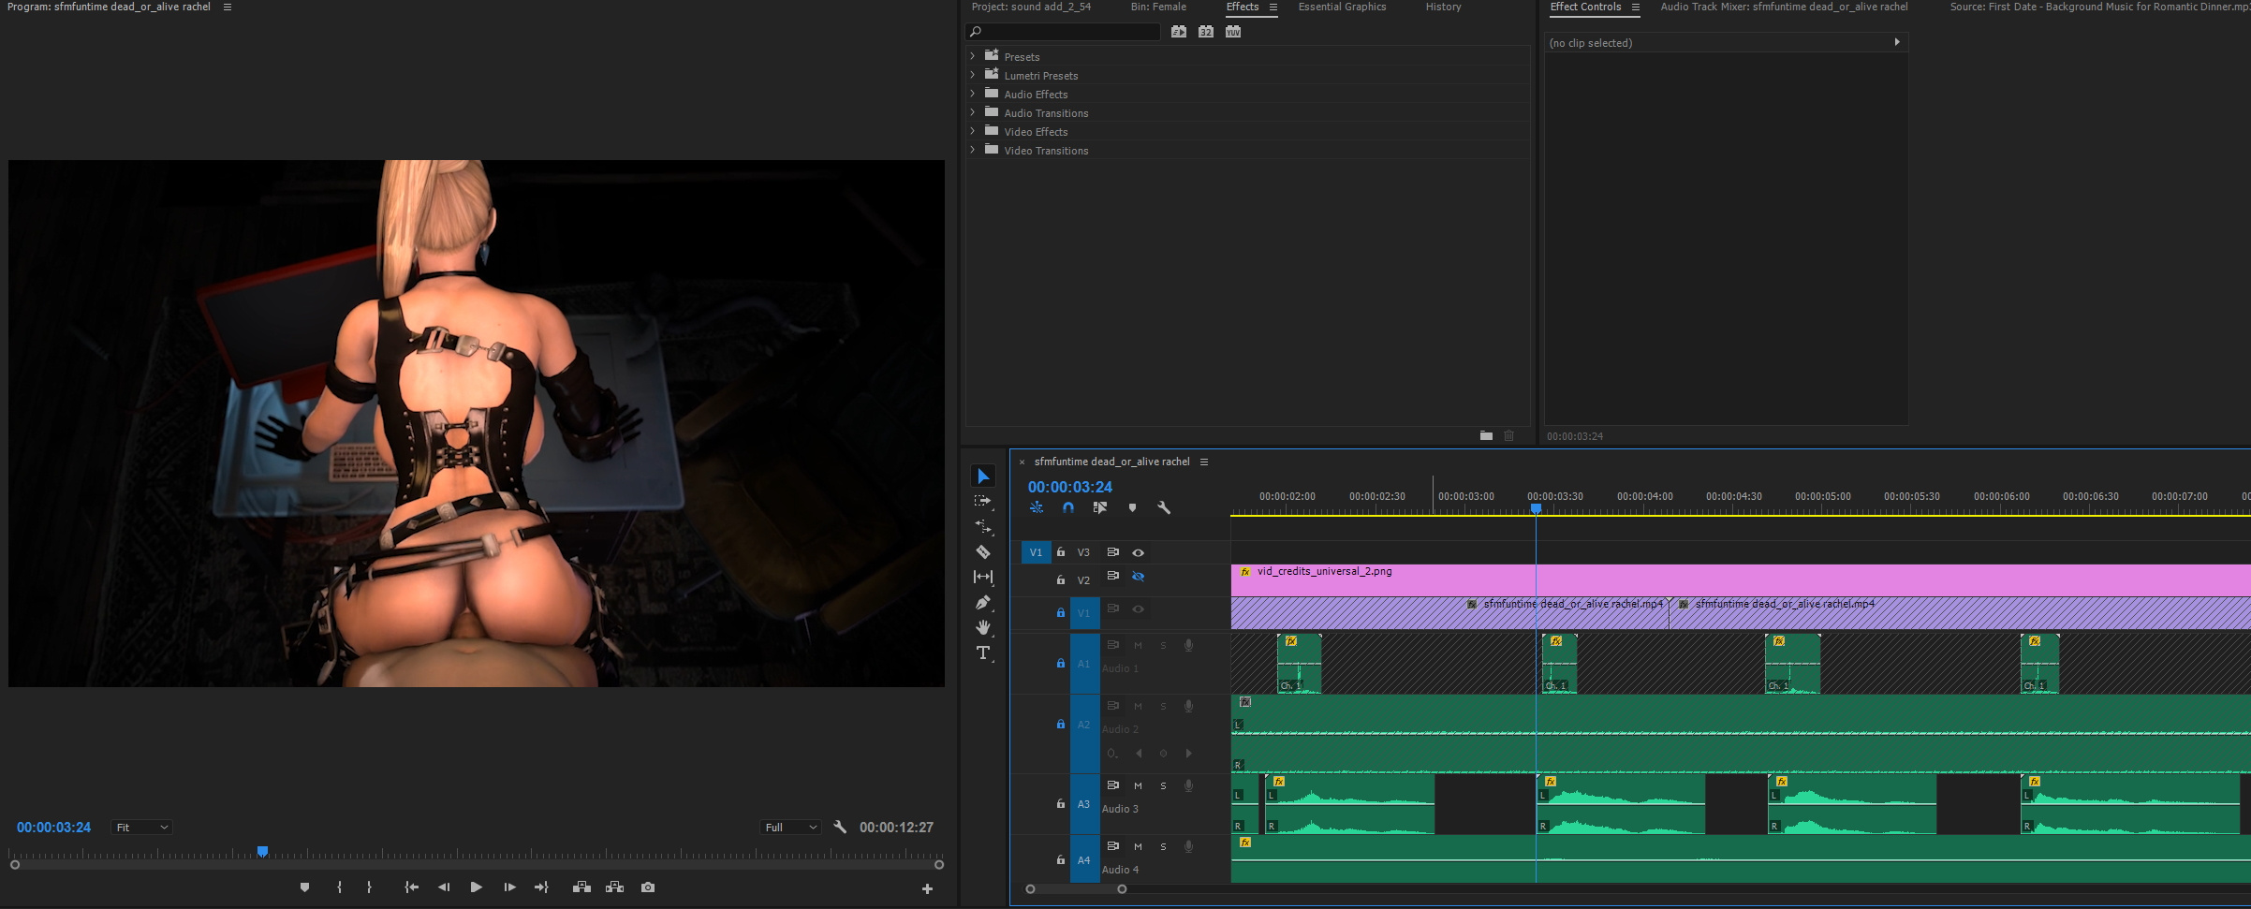Go to In point
Image resolution: width=2251 pixels, height=909 pixels.
coord(411,887)
